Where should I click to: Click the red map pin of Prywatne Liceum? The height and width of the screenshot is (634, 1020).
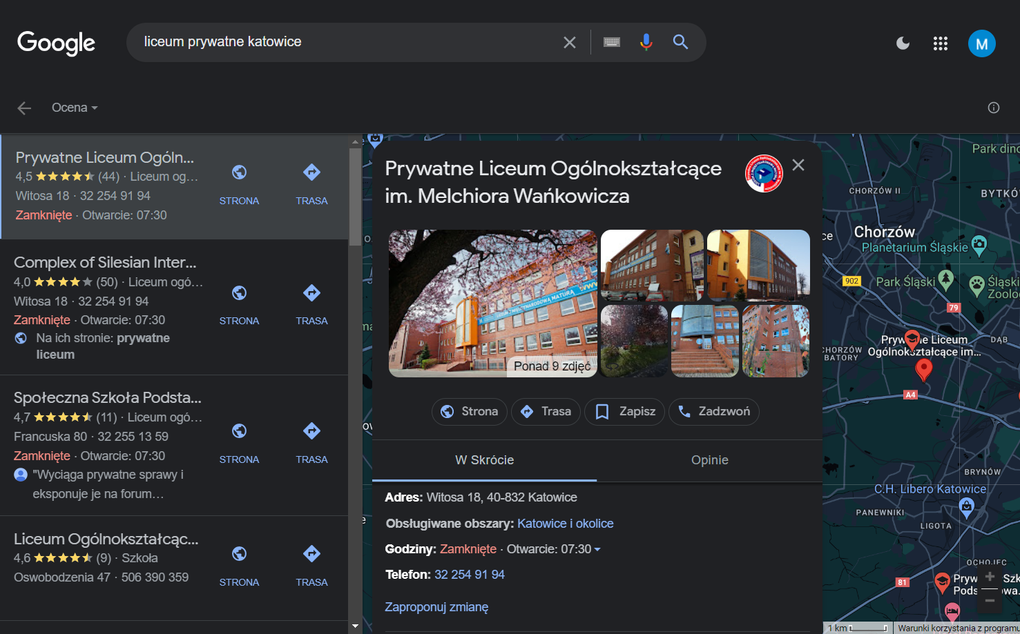click(923, 370)
